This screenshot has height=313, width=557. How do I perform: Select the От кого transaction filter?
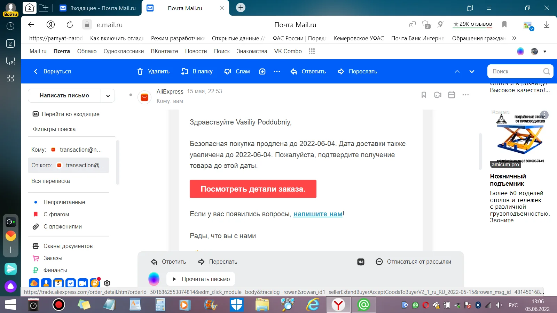pos(68,165)
